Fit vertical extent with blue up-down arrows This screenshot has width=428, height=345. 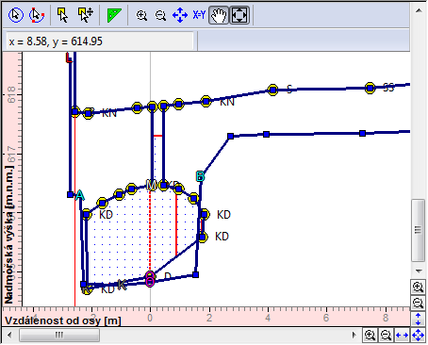418,319
